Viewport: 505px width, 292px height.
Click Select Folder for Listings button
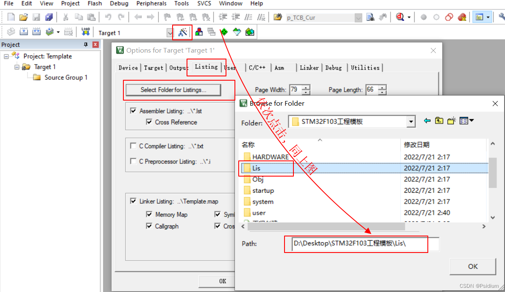173,90
